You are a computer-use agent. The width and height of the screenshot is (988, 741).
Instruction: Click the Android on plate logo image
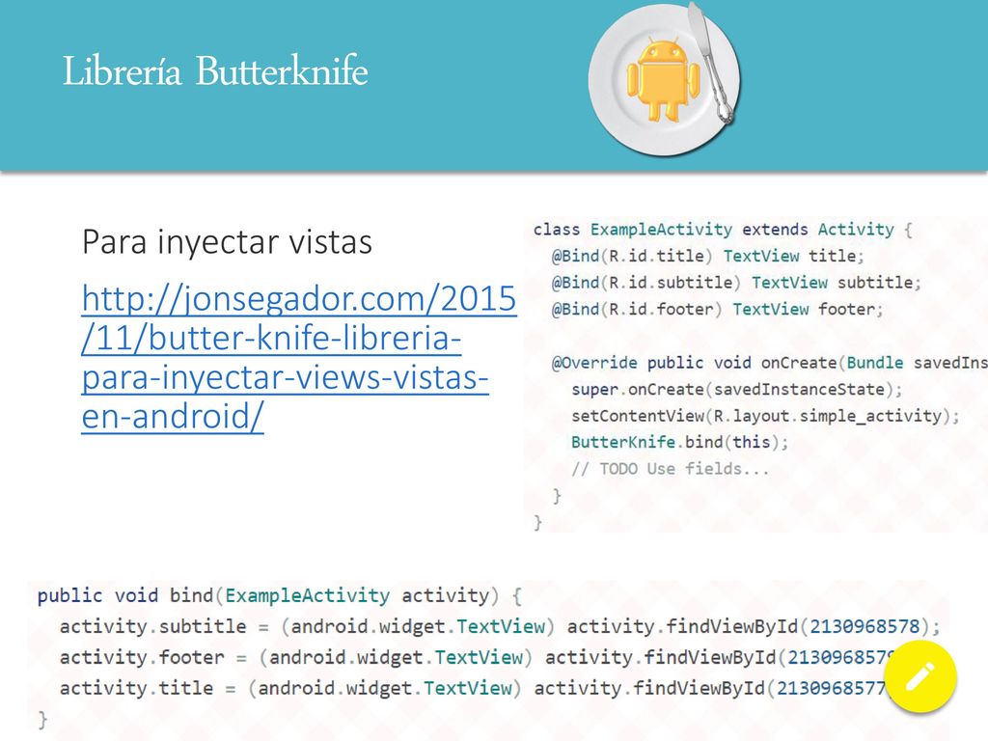click(x=665, y=79)
